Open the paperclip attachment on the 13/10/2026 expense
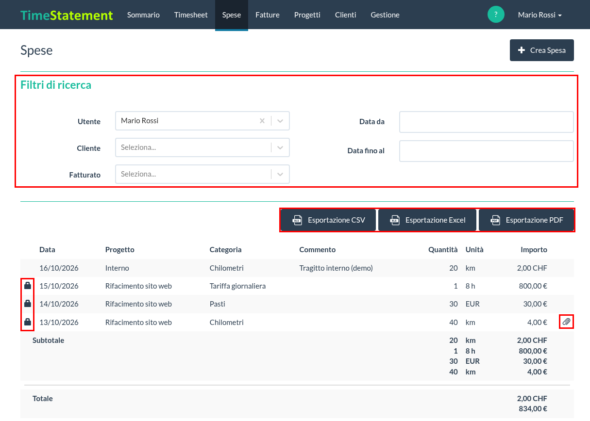The height and width of the screenshot is (421, 590). coord(566,322)
